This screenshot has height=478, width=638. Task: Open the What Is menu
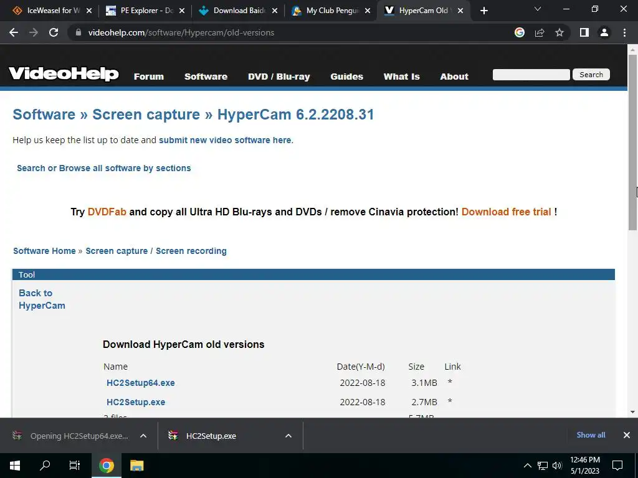click(402, 77)
